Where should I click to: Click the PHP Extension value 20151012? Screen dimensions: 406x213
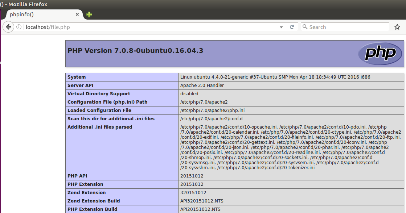coord(192,184)
